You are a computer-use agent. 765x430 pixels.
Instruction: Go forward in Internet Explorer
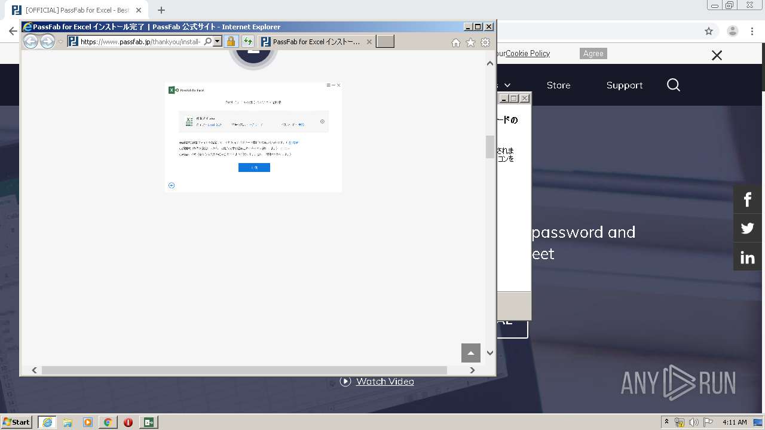(47, 41)
